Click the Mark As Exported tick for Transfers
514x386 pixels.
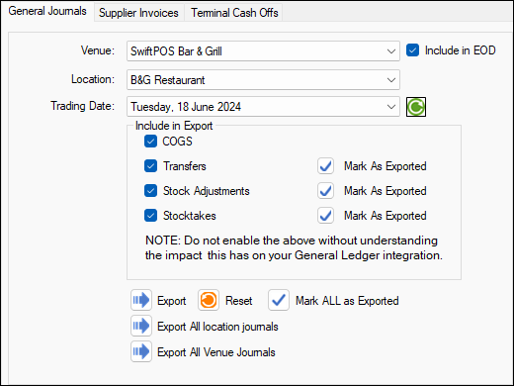325,166
